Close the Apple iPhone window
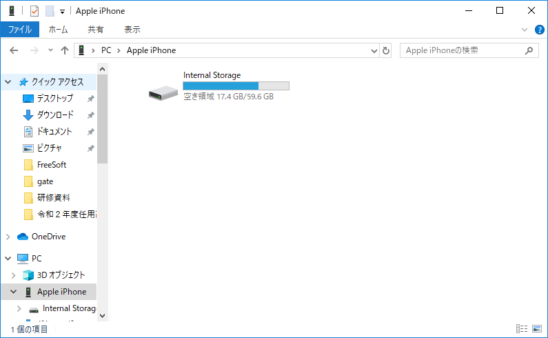The image size is (548, 338). tap(531, 11)
